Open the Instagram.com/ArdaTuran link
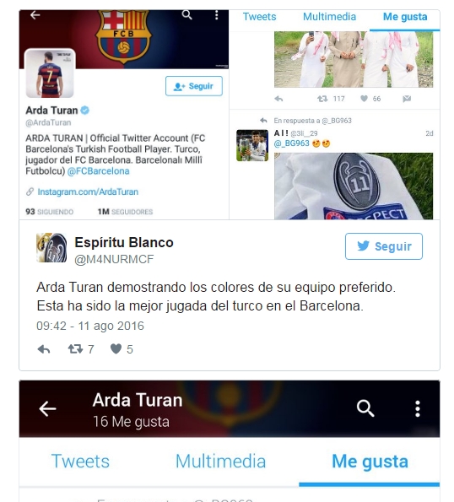Image resolution: width=454 pixels, height=502 pixels. (x=88, y=192)
